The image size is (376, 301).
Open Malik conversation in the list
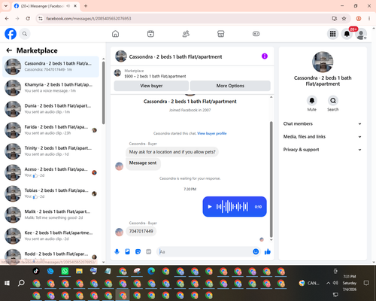(x=50, y=214)
